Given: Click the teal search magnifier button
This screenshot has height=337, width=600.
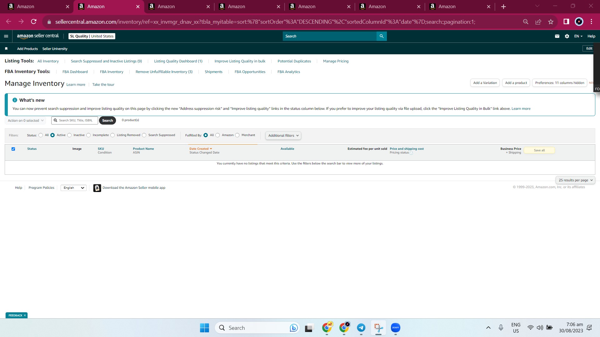Looking at the screenshot, I should 382,36.
